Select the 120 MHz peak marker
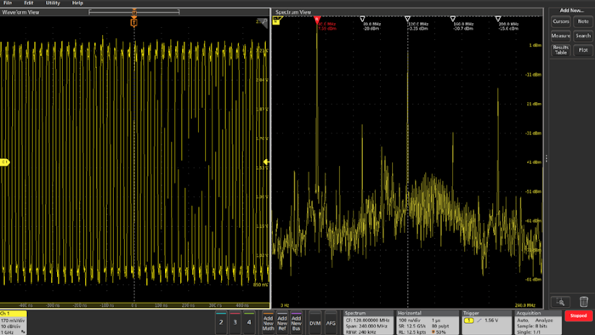The image size is (595, 335). [407, 19]
